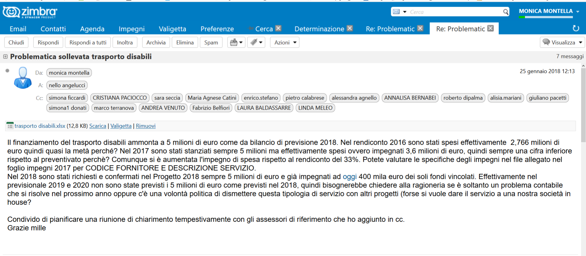Open the move-to-folder dropdown arrow
Image resolution: width=586 pixels, height=256 pixels.
(x=241, y=42)
